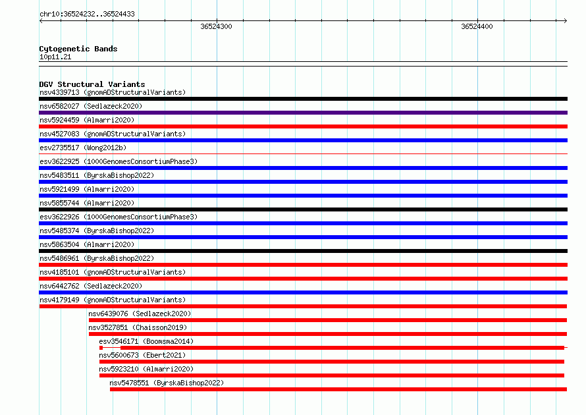This screenshot has width=586, height=415.
Task: Select the purple nsv6582027 variant bar
Action: [303, 113]
